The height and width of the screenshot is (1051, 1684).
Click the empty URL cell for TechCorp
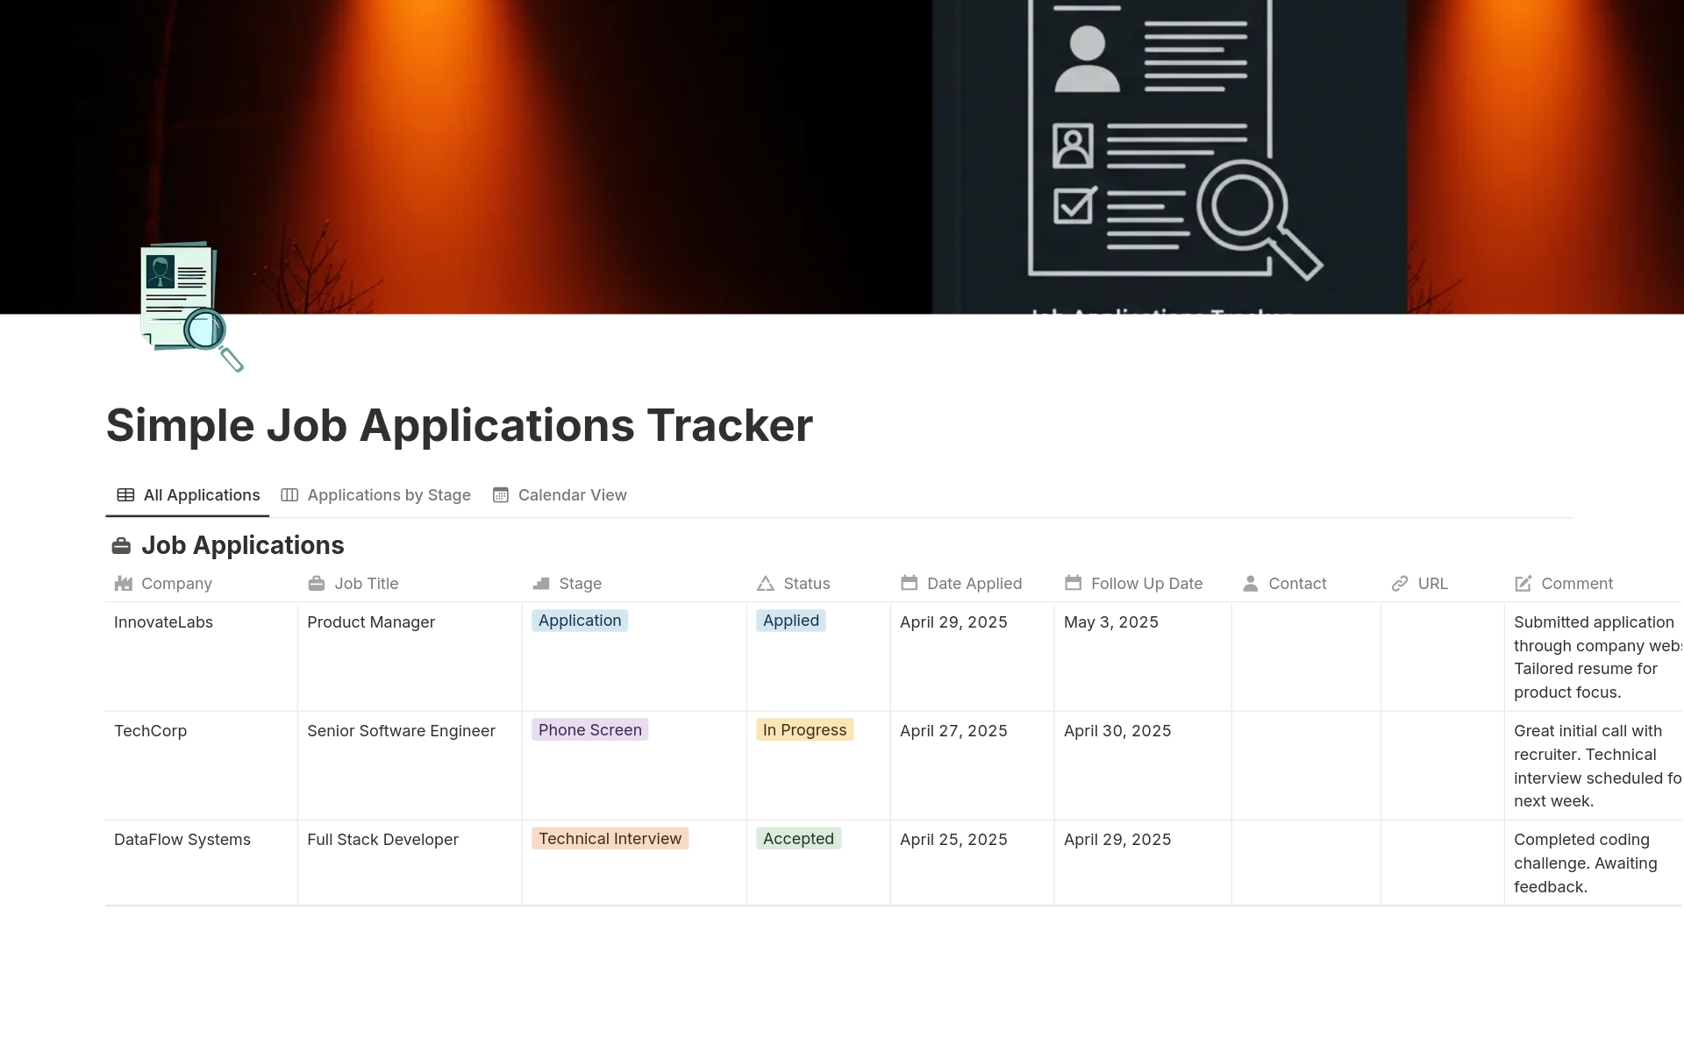point(1443,765)
